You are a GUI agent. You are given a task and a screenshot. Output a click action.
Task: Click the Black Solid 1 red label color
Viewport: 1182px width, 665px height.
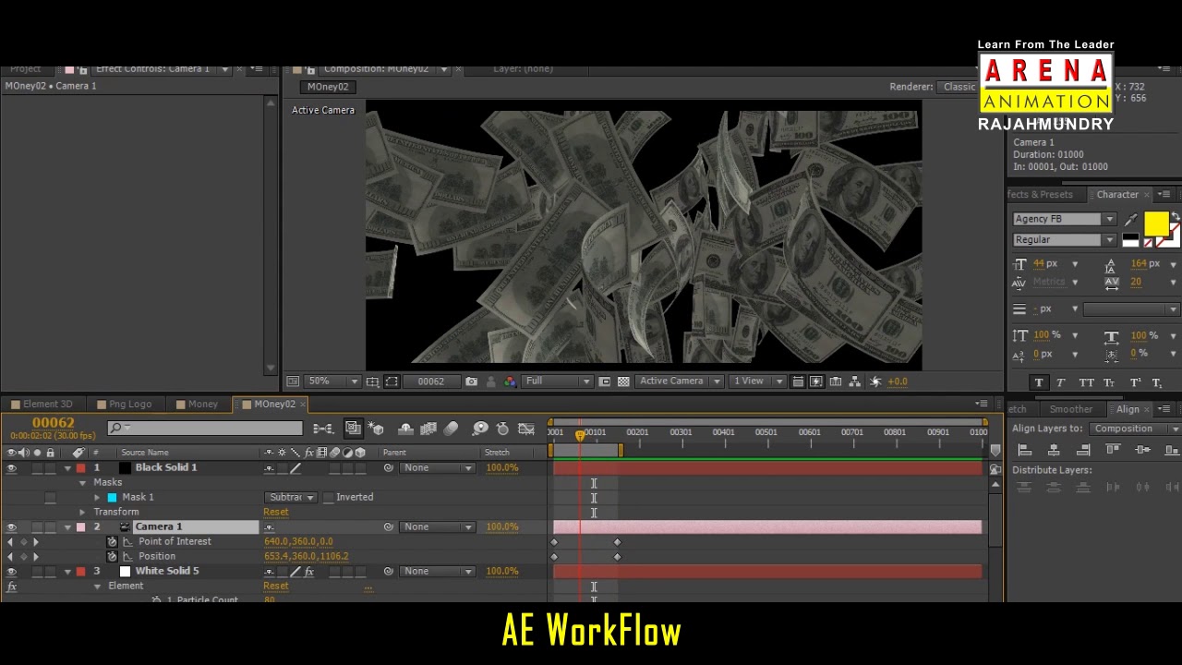(x=80, y=468)
